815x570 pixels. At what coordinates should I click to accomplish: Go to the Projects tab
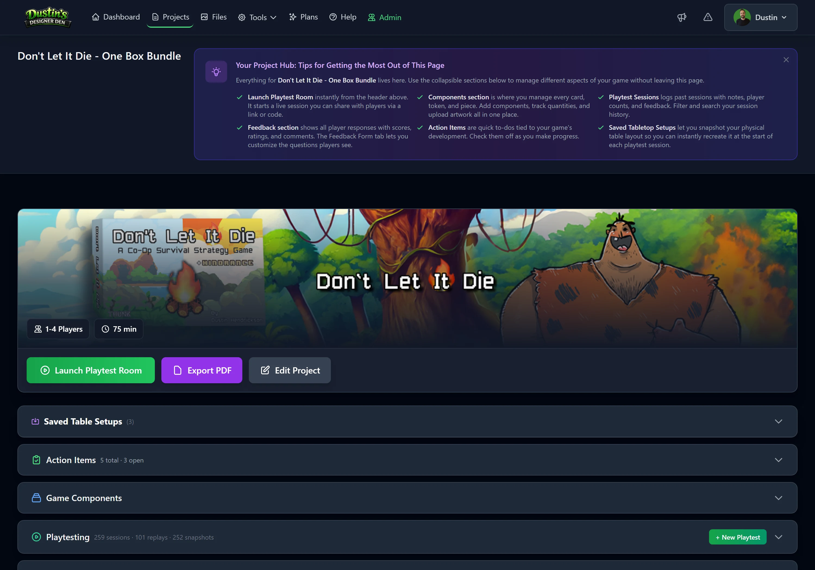click(x=170, y=17)
